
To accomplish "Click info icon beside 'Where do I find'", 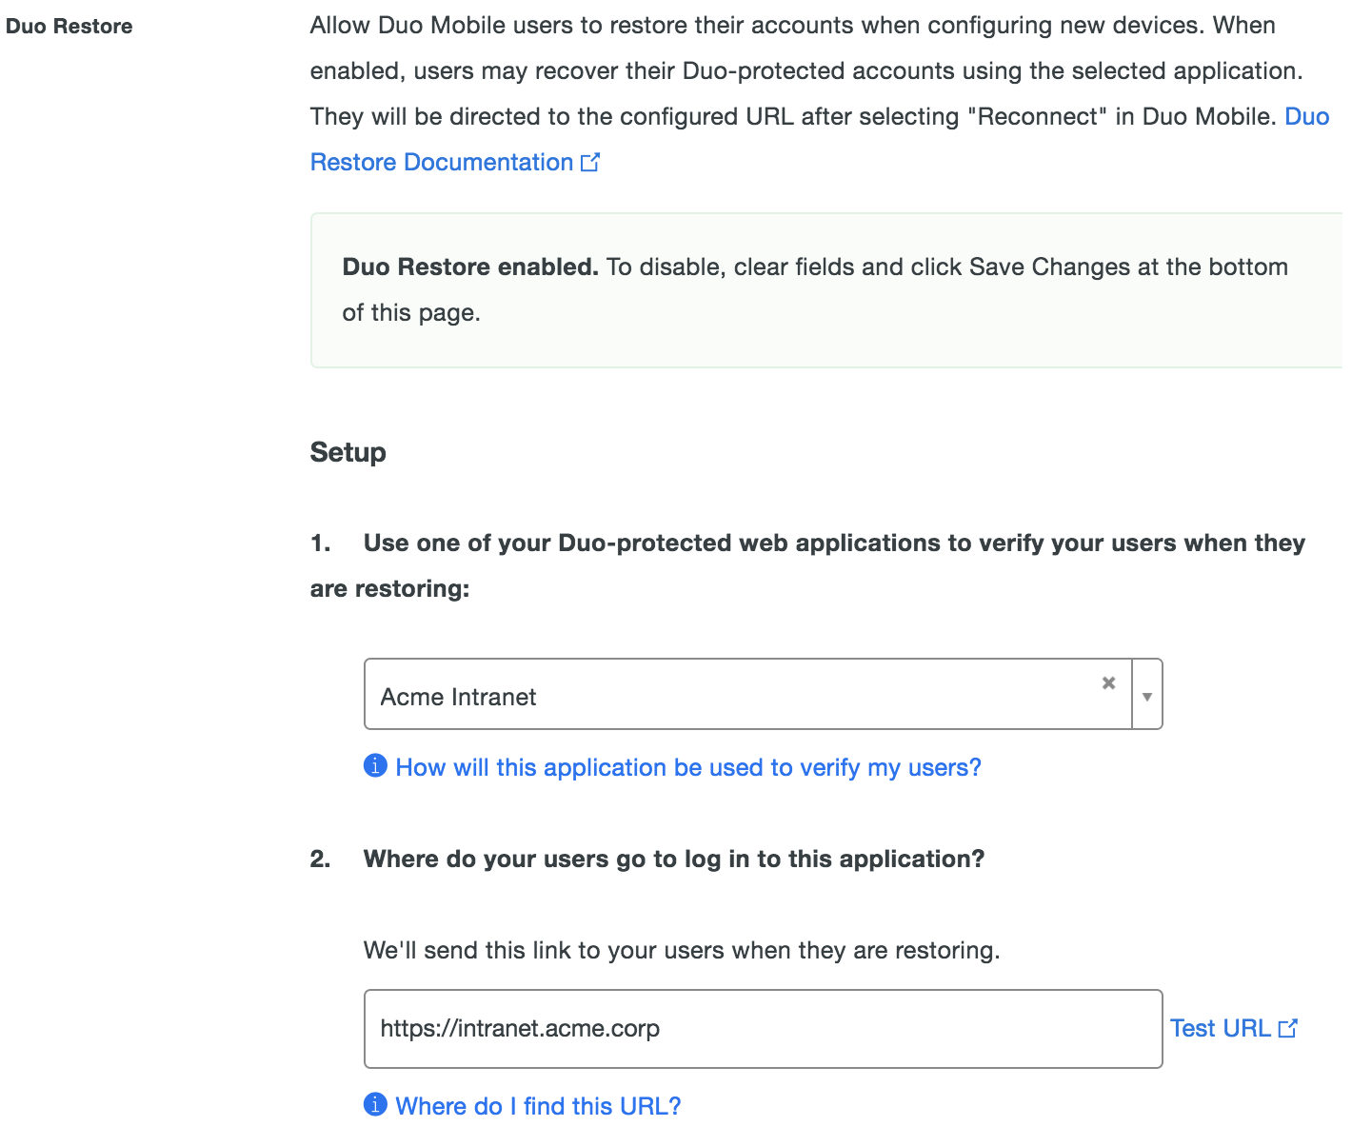I will coord(375,1104).
